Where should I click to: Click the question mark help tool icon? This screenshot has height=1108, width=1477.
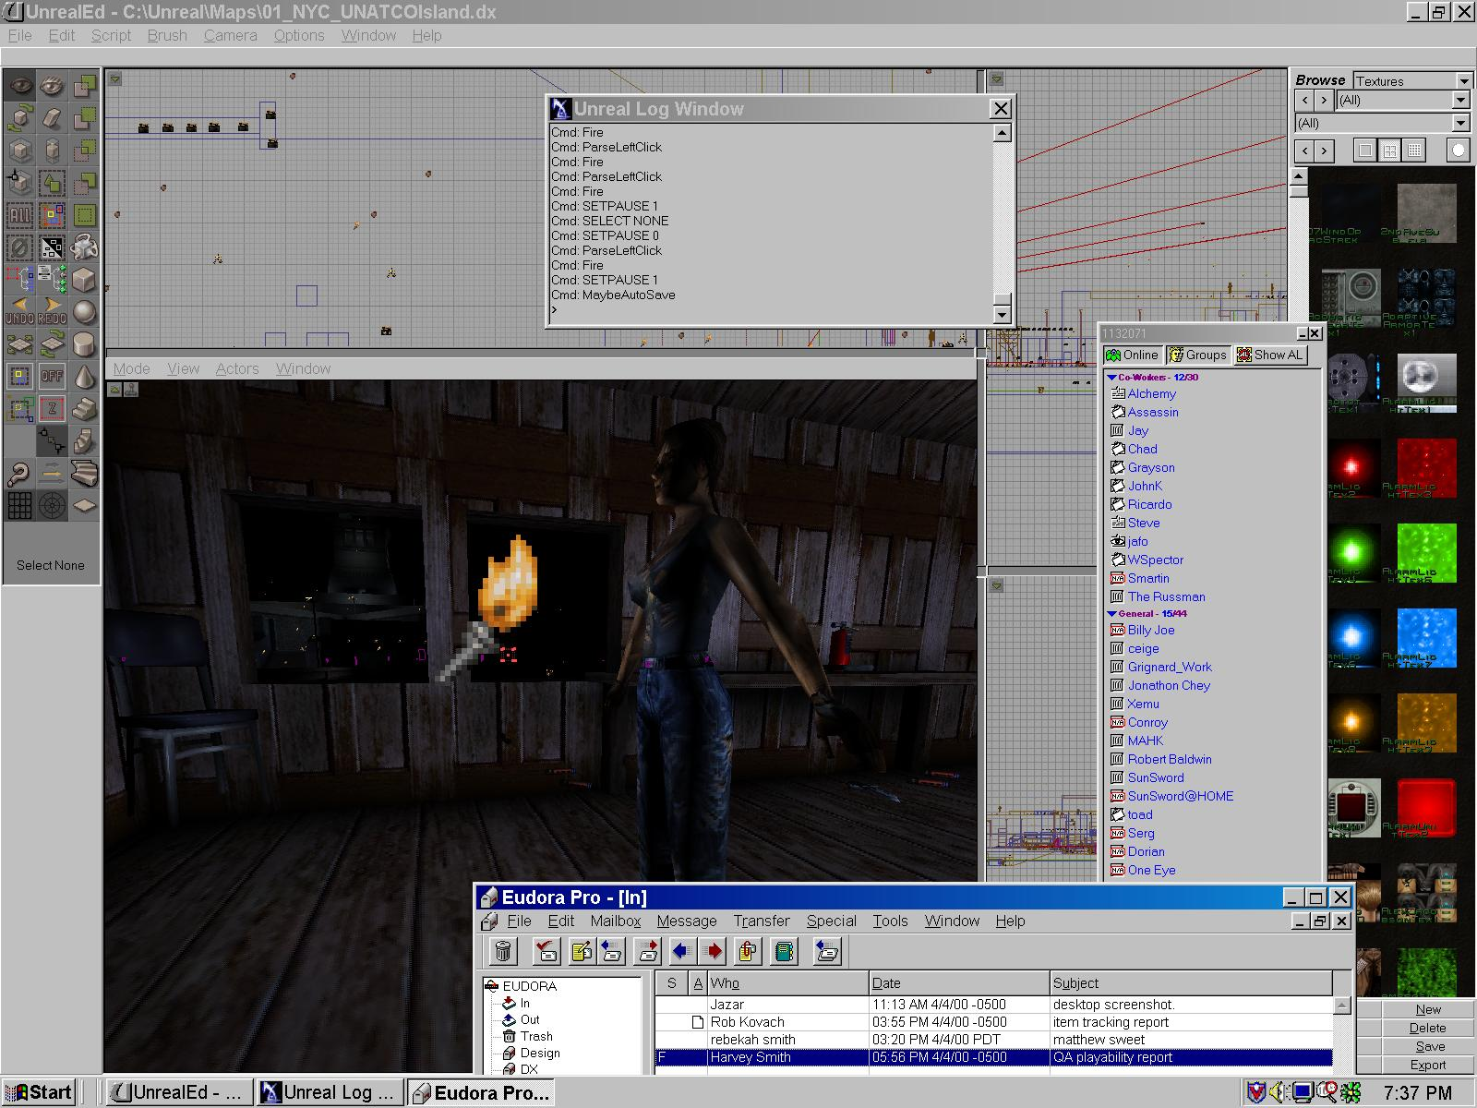coord(19,473)
